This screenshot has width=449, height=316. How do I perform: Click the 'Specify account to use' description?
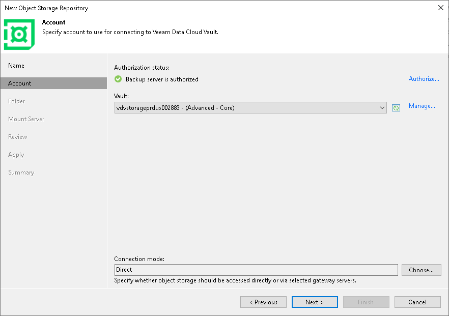tap(130, 32)
